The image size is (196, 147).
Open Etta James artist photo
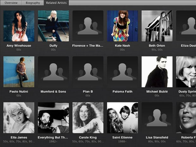[x=19, y=118]
